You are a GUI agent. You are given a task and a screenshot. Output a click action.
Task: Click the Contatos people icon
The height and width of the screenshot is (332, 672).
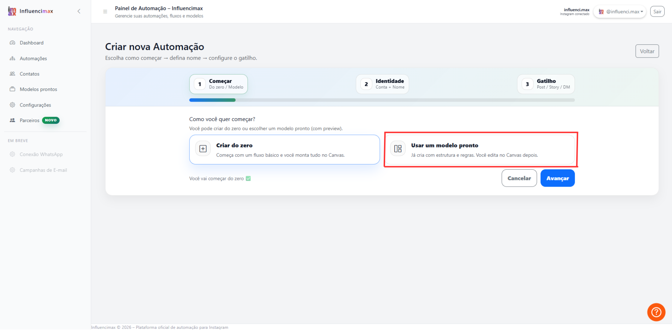(12, 74)
